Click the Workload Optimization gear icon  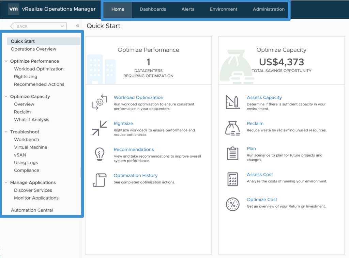coord(100,102)
